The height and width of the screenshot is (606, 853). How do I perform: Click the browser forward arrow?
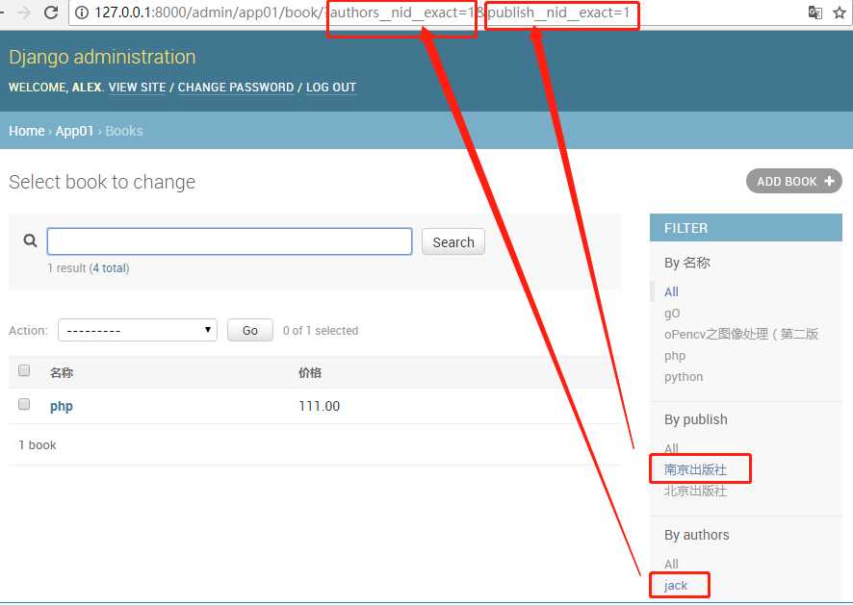point(24,13)
